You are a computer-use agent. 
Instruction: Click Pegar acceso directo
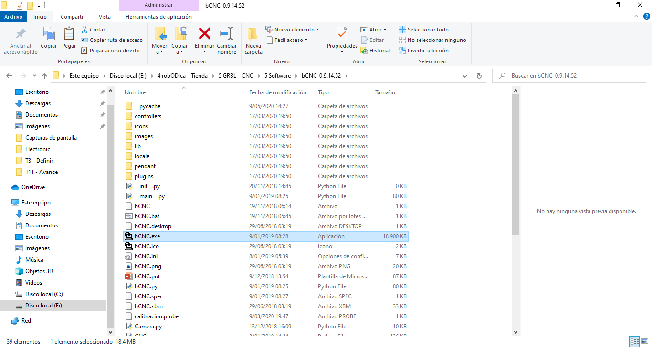(111, 51)
